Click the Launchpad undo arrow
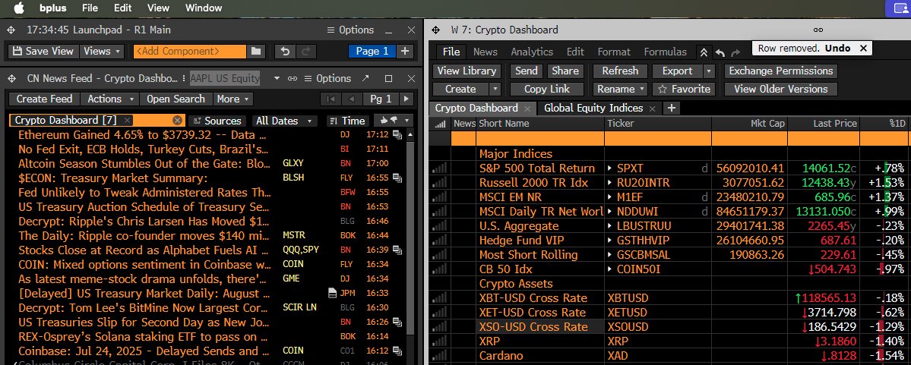 pos(285,51)
